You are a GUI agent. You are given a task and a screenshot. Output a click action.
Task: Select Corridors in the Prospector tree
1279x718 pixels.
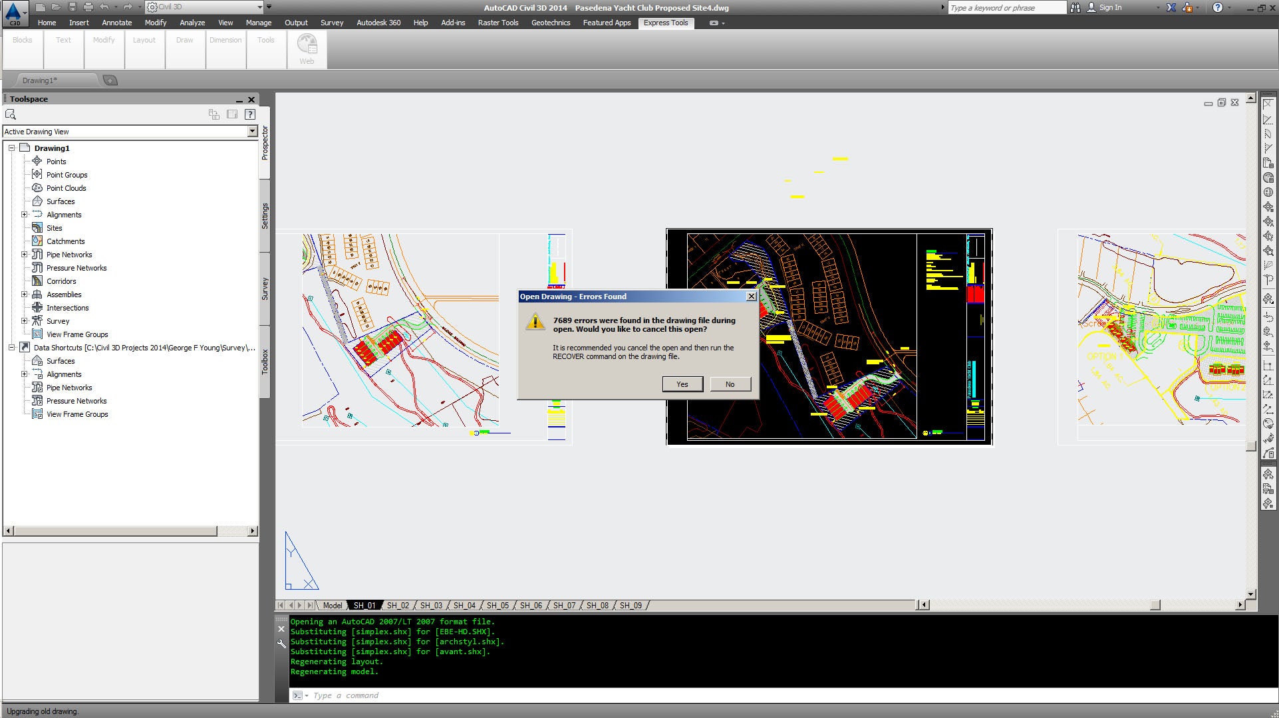click(x=61, y=281)
